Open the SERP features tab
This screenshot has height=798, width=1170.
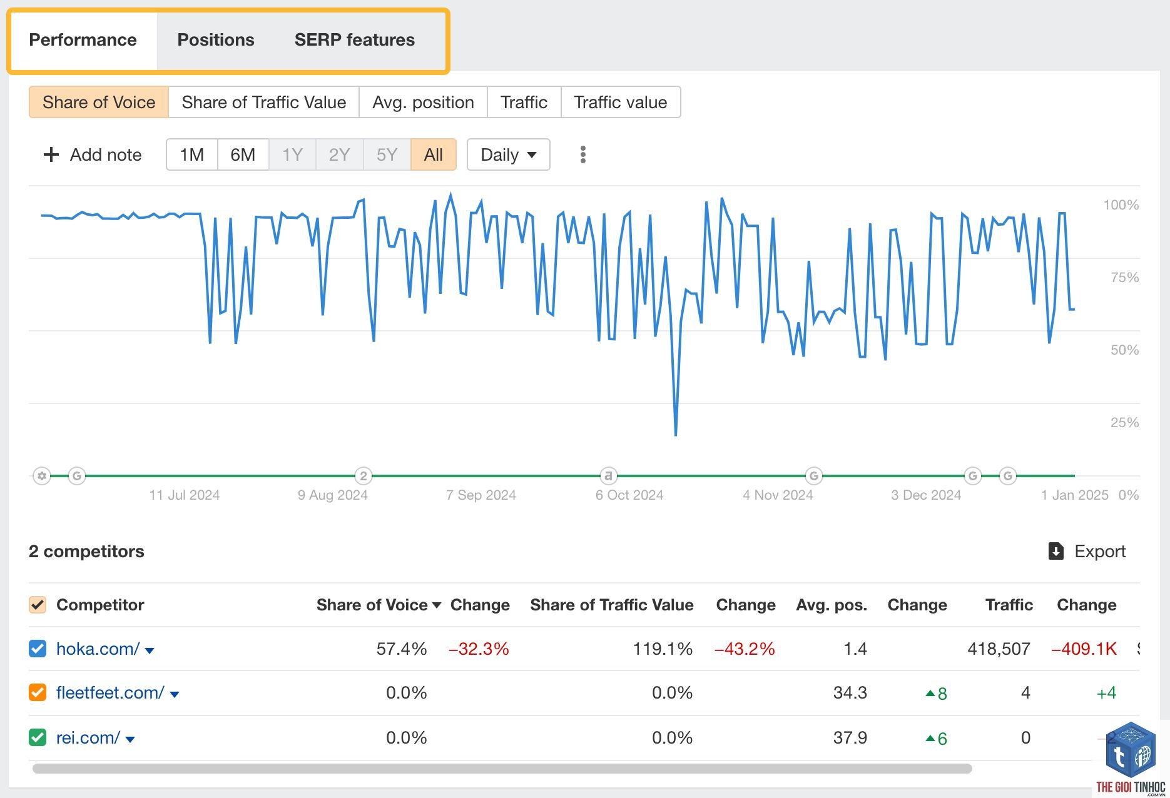(x=355, y=40)
